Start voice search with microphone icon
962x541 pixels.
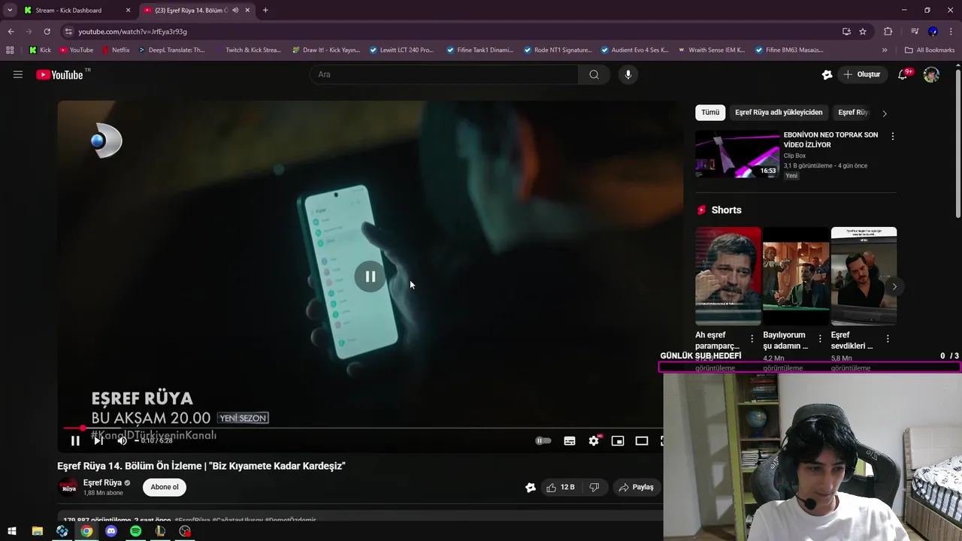pos(628,74)
